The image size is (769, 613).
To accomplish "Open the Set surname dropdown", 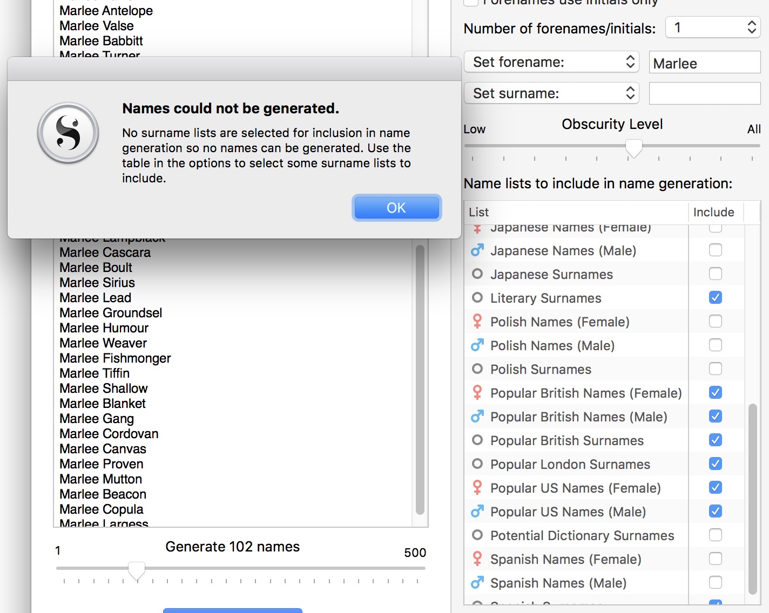I will click(x=551, y=93).
